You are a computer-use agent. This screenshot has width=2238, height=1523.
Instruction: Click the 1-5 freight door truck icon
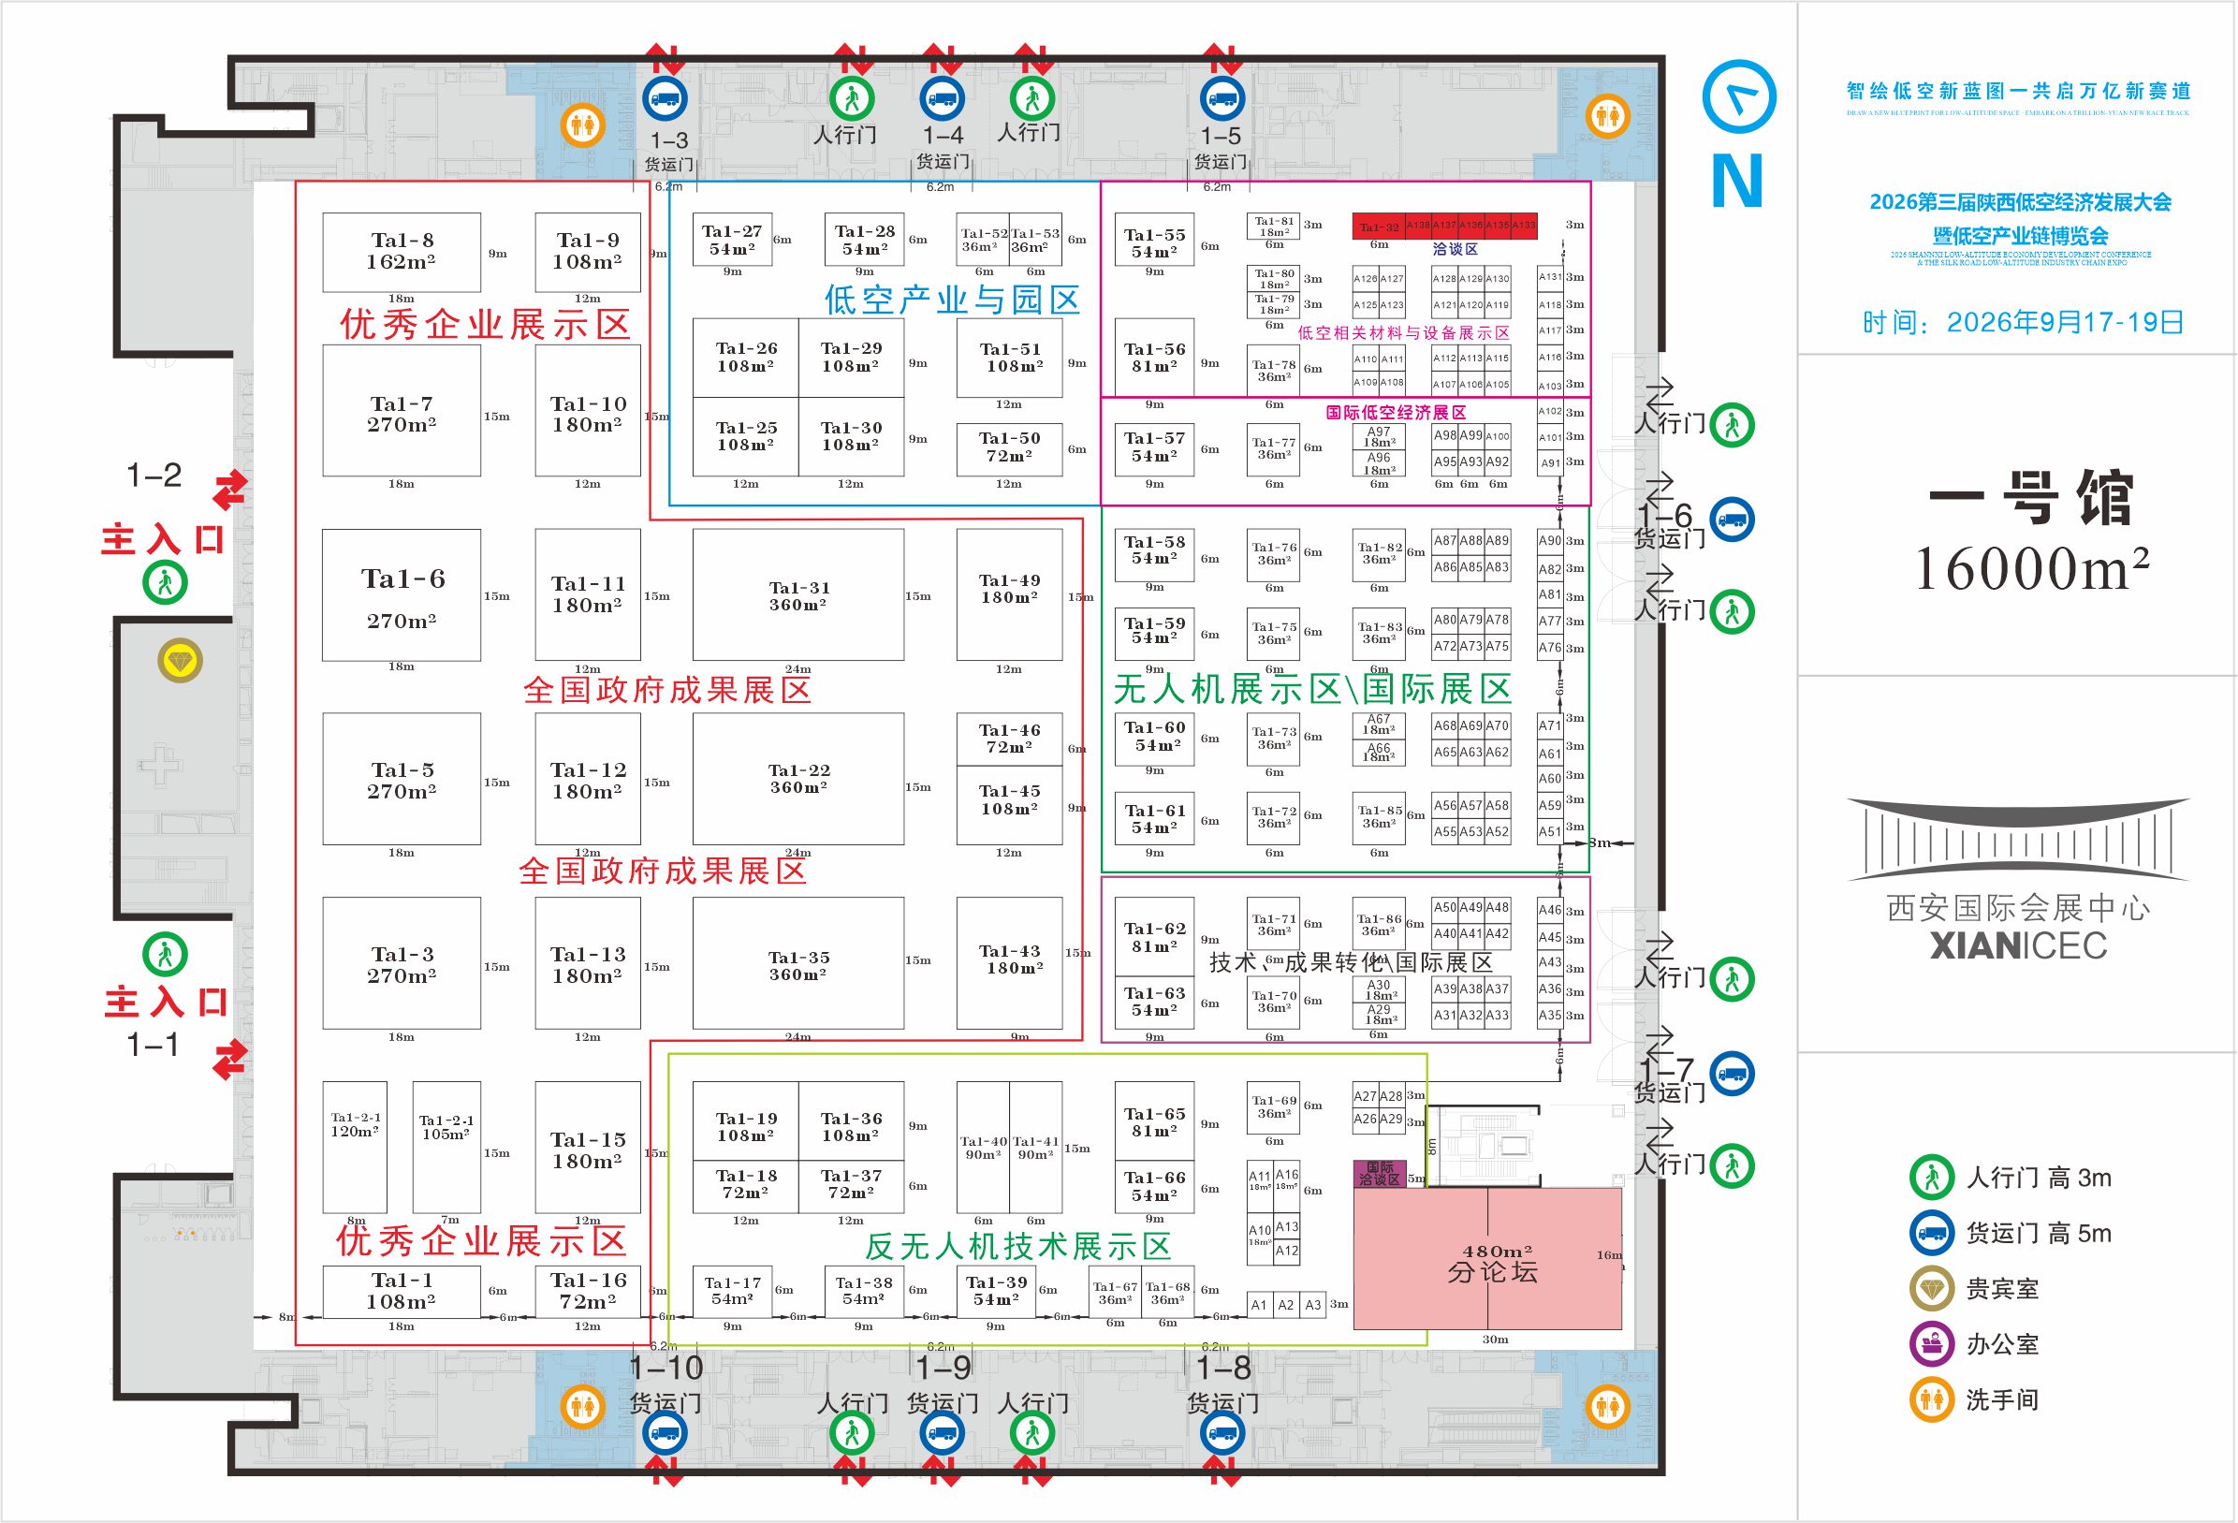[1222, 98]
